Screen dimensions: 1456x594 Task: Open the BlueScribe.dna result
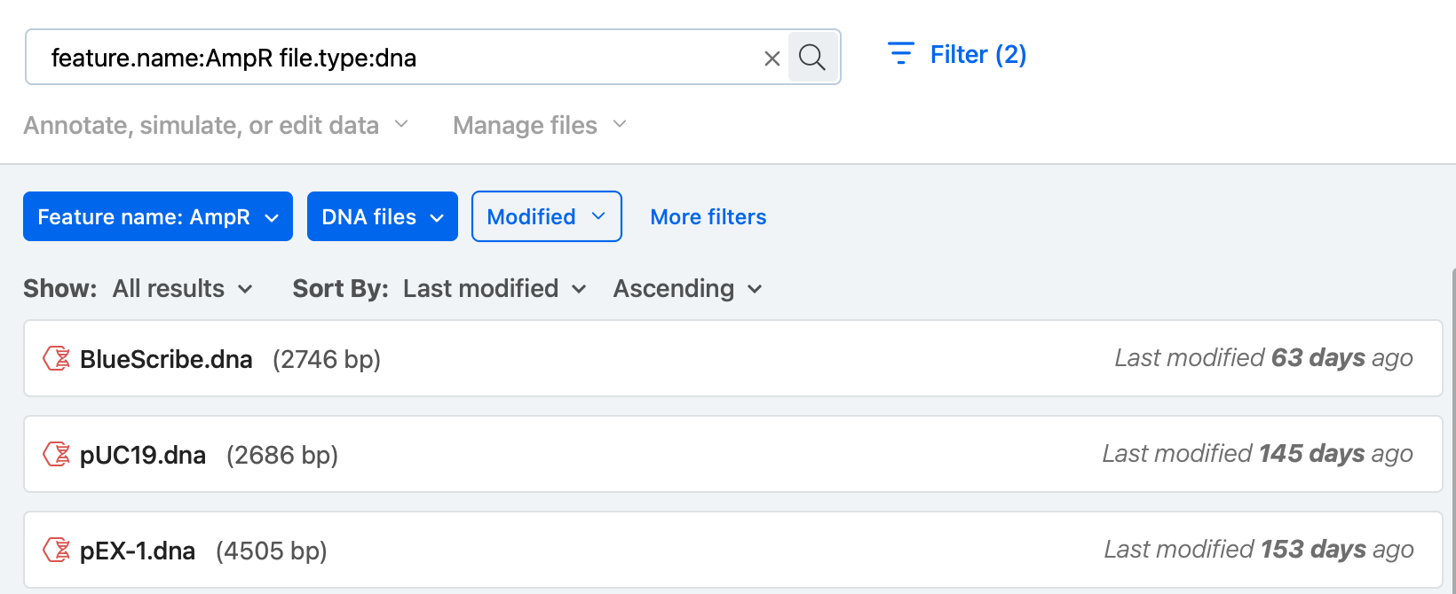[166, 359]
